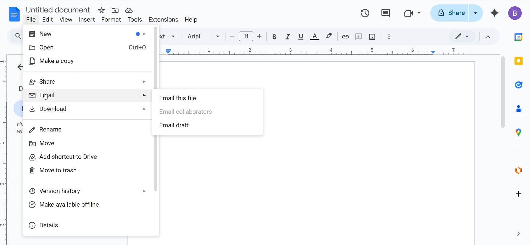Click the Share button

coord(450,13)
